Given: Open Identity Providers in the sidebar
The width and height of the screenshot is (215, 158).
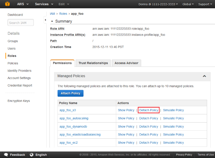Looking at the screenshot, I should click(19, 70).
